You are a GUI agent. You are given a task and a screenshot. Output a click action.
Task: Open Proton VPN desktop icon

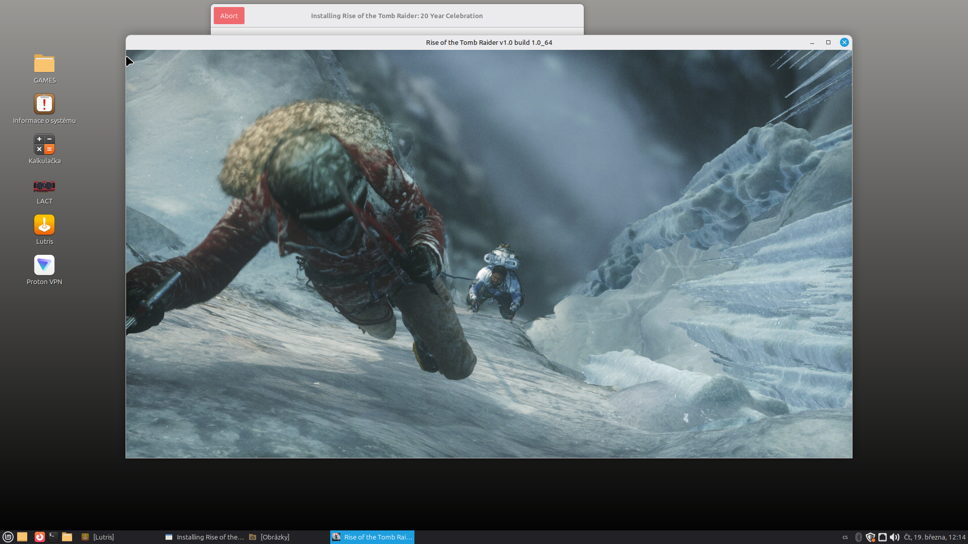click(44, 265)
